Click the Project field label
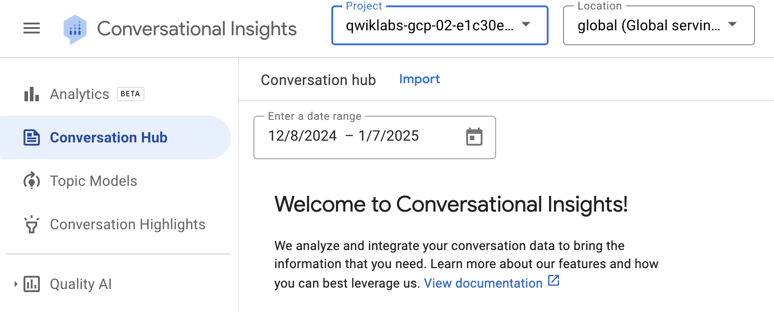This screenshot has height=312, width=774. 364,6
